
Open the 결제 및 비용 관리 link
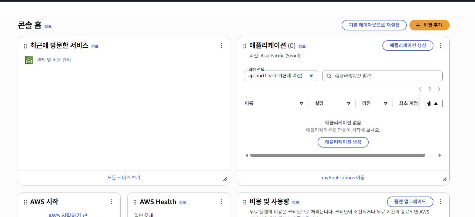click(x=54, y=60)
